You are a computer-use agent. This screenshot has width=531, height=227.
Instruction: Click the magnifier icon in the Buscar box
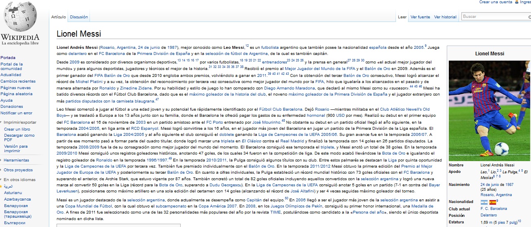point(529,17)
